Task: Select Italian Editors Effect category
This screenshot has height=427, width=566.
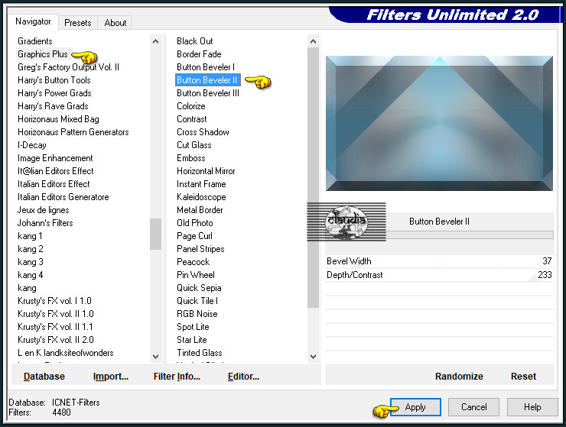Action: point(54,184)
